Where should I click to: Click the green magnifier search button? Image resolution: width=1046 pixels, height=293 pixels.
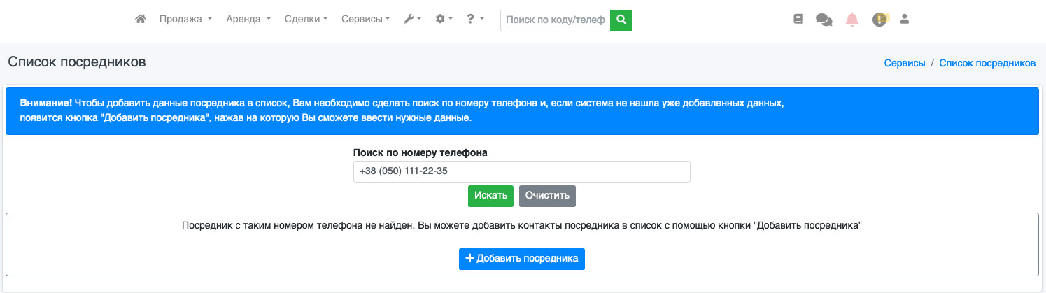(x=621, y=20)
